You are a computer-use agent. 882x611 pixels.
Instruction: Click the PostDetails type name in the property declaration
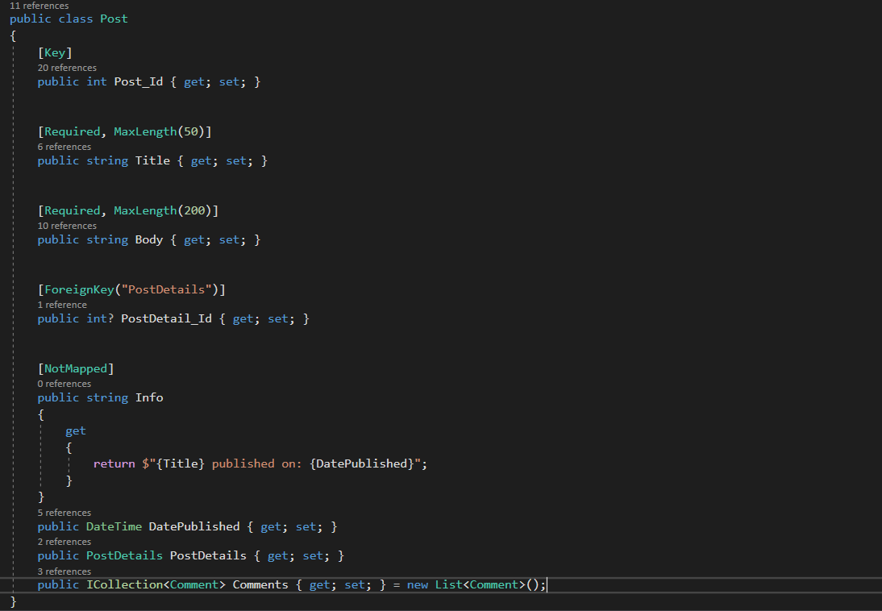pyautogui.click(x=124, y=556)
